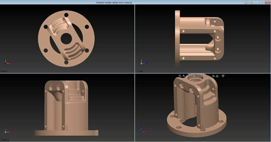
Task: Click the second tile-windows button in title bar
Action: coord(251,2)
